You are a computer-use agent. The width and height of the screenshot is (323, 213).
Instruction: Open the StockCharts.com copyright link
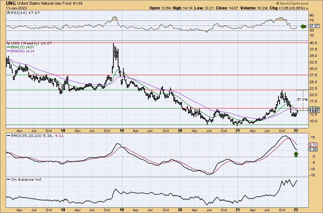point(292,3)
